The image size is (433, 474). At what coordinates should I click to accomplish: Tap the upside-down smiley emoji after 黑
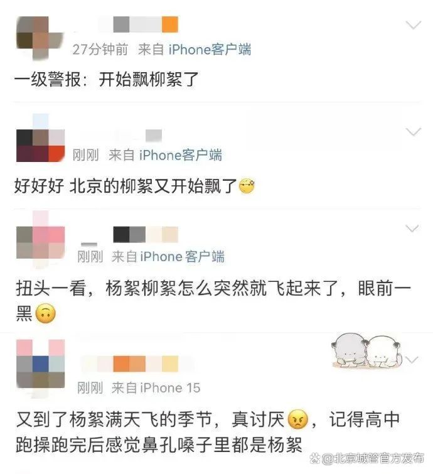(x=45, y=314)
